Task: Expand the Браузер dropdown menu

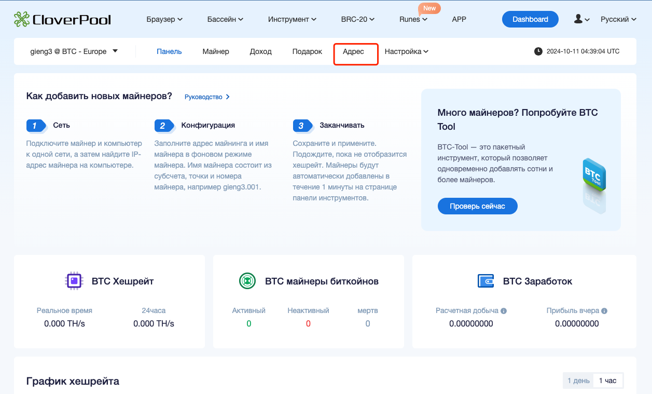Action: pyautogui.click(x=164, y=19)
